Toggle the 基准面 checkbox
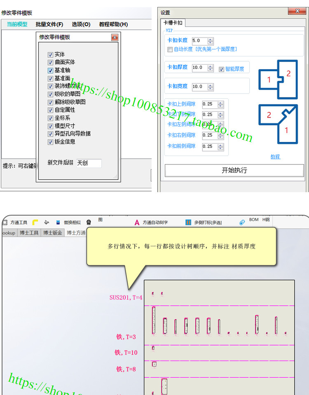 click(x=50, y=79)
